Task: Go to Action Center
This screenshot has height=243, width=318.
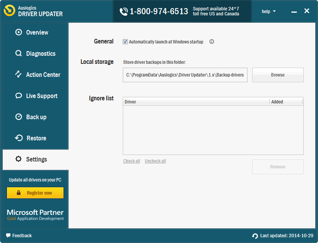Action: click(35, 75)
